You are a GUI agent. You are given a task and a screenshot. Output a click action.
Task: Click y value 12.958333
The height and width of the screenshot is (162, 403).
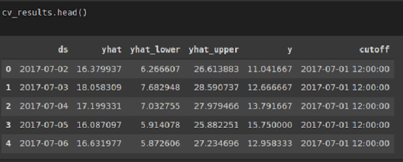coord(270,143)
